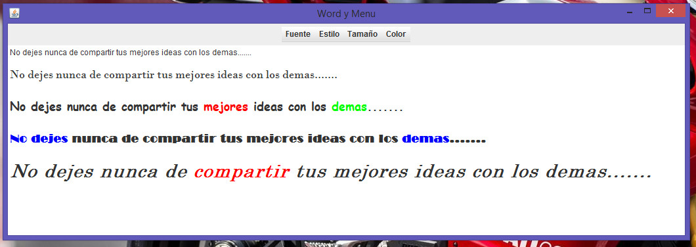696x247 pixels.
Task: Click the green word 'demas'
Action: [349, 107]
